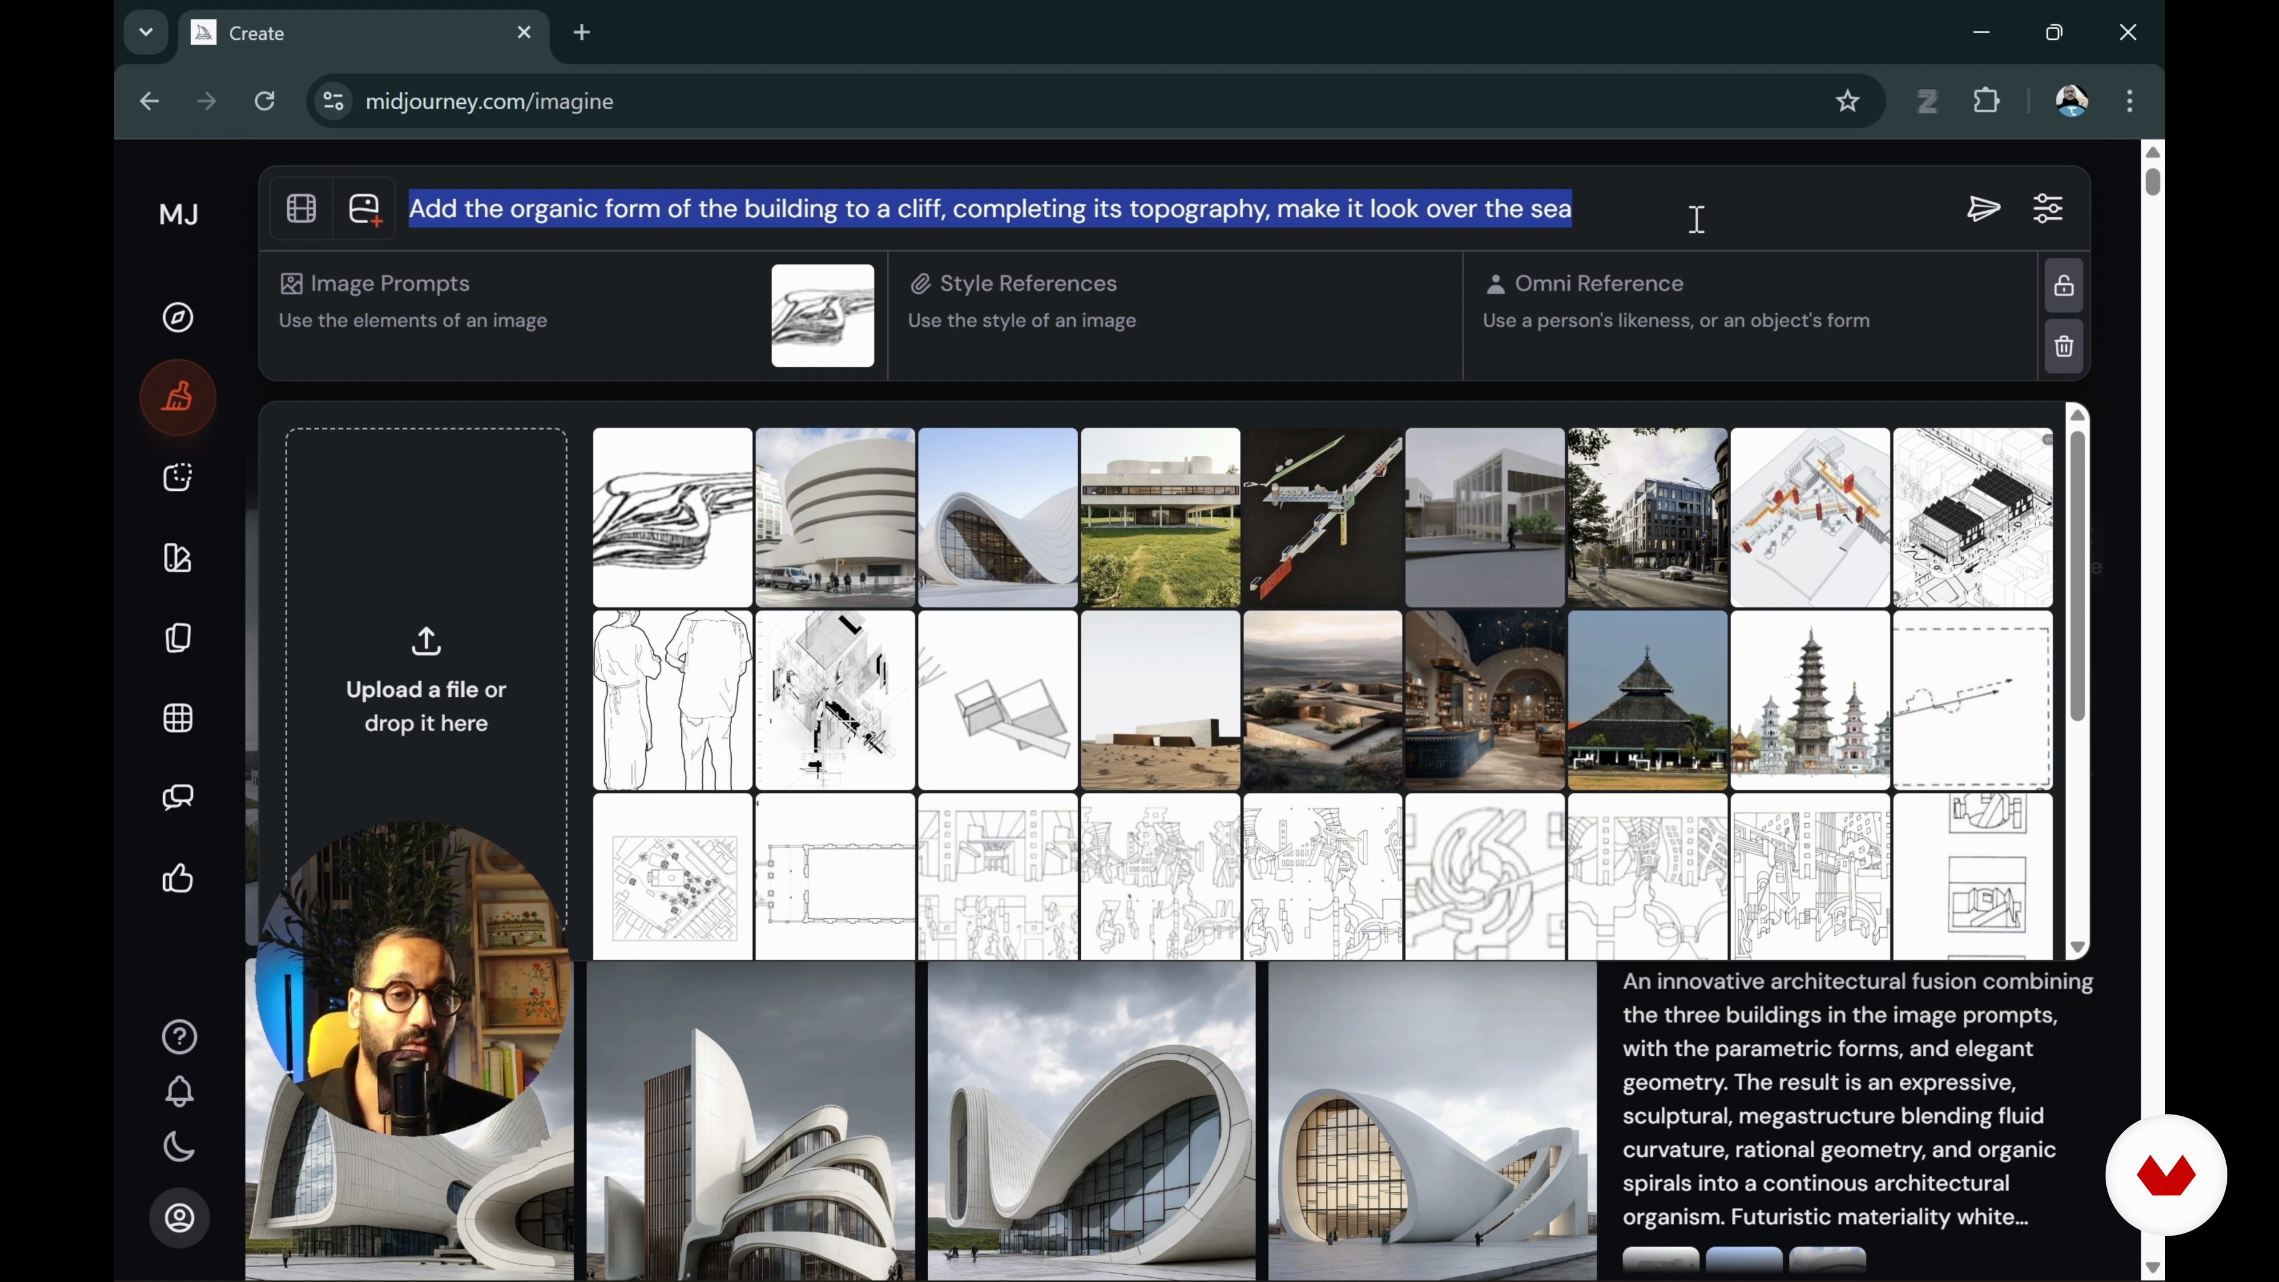Open the Extensions puzzle-piece menu
The width and height of the screenshot is (2279, 1282).
point(1988,101)
